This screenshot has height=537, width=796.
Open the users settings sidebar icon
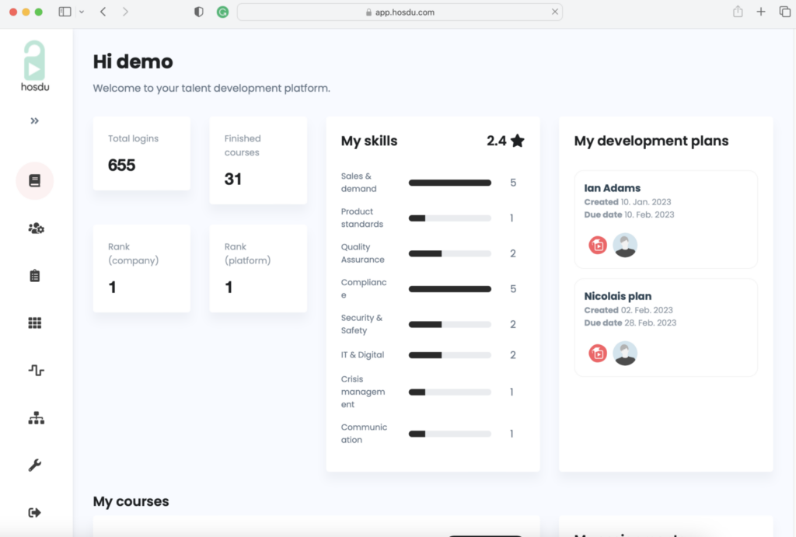coord(36,228)
